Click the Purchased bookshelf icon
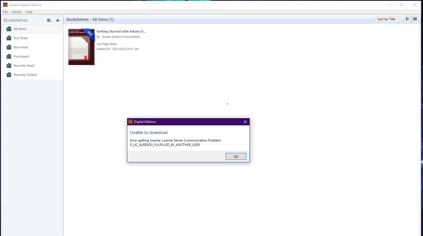Image resolution: width=423 pixels, height=236 pixels. point(9,56)
